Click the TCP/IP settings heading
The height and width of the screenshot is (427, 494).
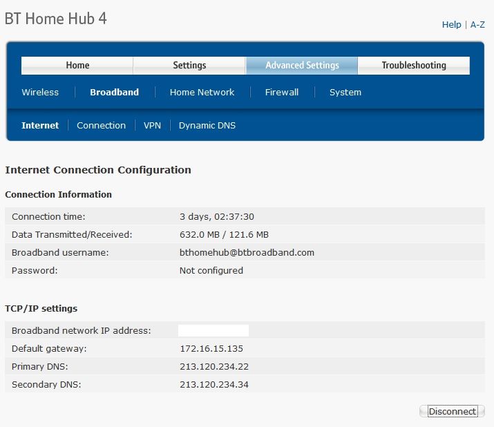click(x=41, y=309)
